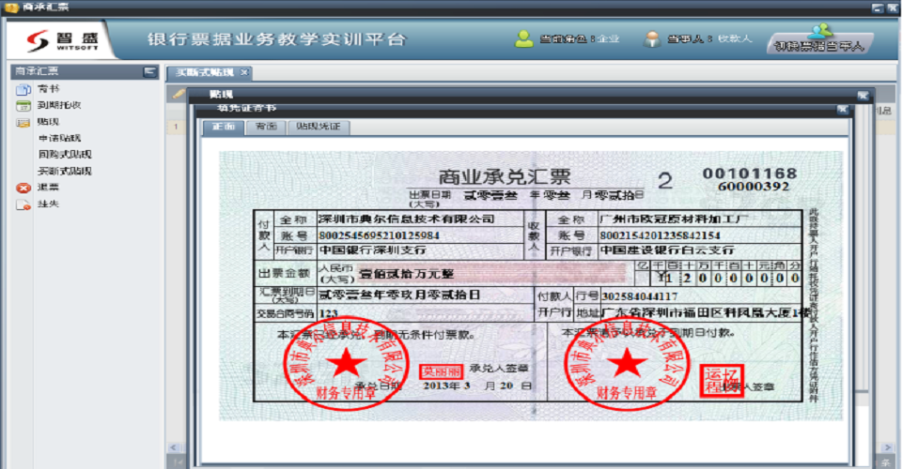Click bank code 302584044117
902x469 pixels.
639,296
